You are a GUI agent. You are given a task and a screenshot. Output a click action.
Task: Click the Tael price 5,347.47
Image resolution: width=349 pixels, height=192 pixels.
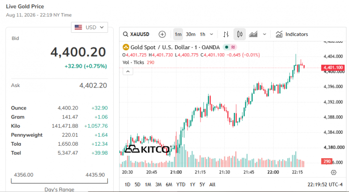68,153
